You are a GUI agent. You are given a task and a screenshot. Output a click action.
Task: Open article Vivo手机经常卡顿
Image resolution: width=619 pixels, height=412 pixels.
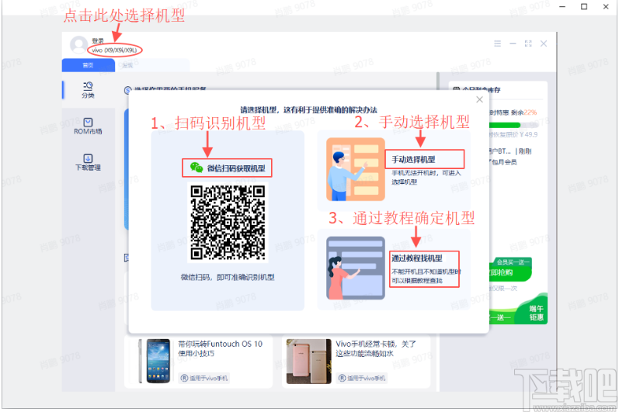pyautogui.click(x=376, y=348)
